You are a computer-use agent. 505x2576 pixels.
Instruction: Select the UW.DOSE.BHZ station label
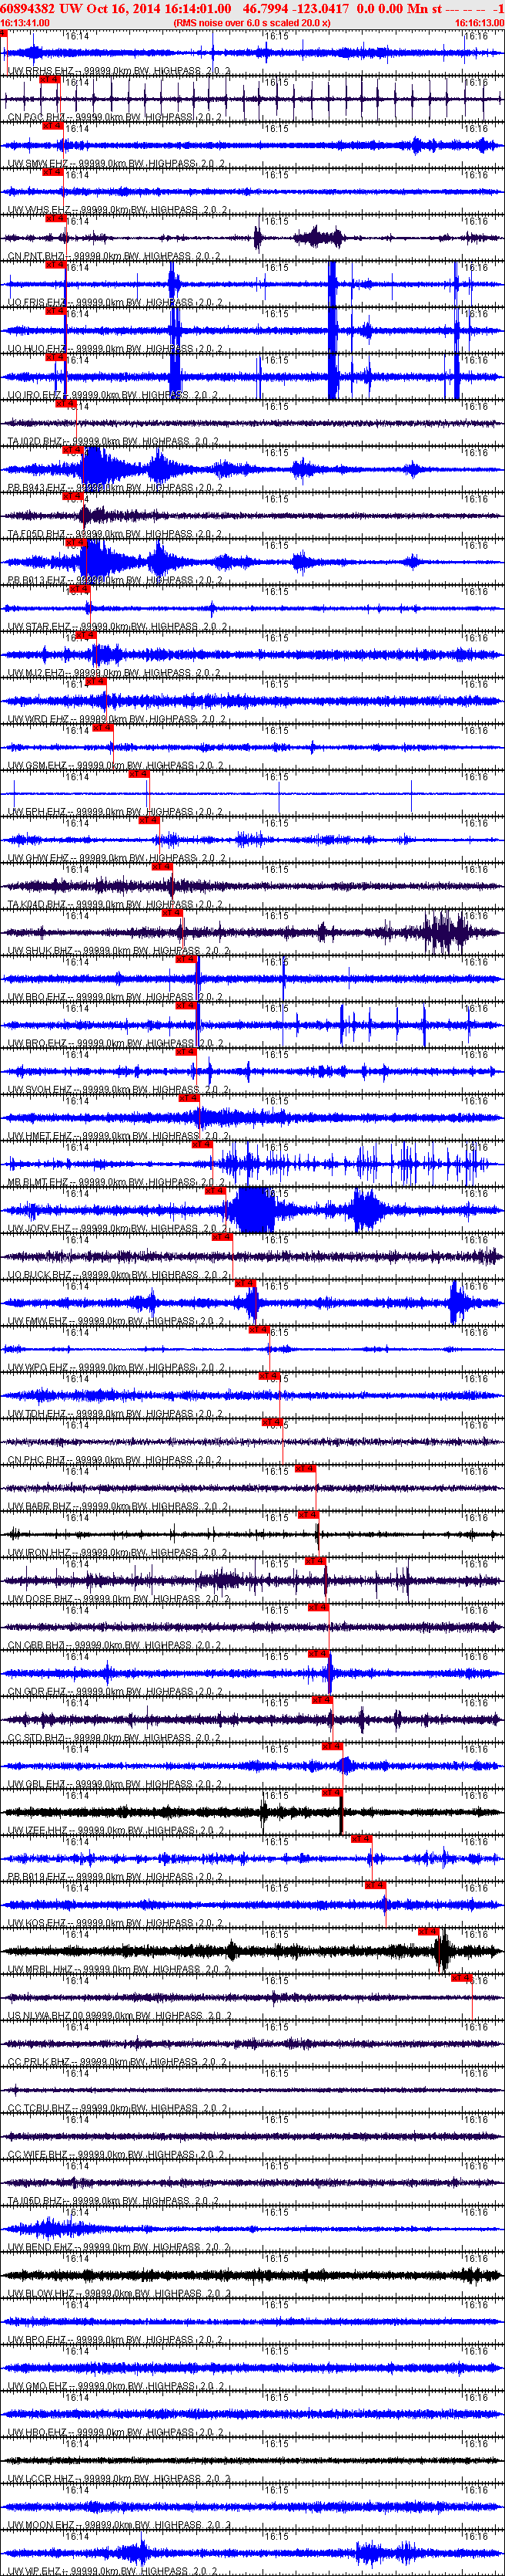(41, 1600)
